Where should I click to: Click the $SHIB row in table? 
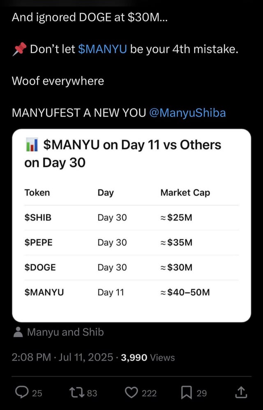click(x=131, y=218)
